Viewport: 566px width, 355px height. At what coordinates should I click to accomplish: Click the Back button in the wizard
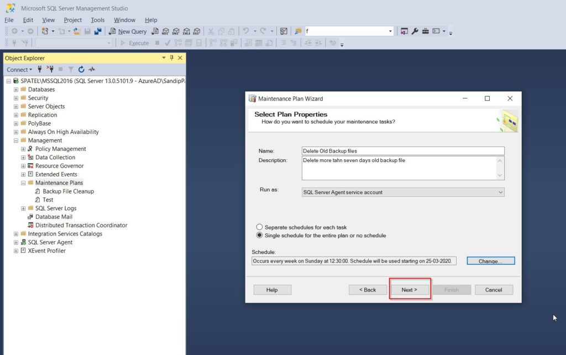368,290
